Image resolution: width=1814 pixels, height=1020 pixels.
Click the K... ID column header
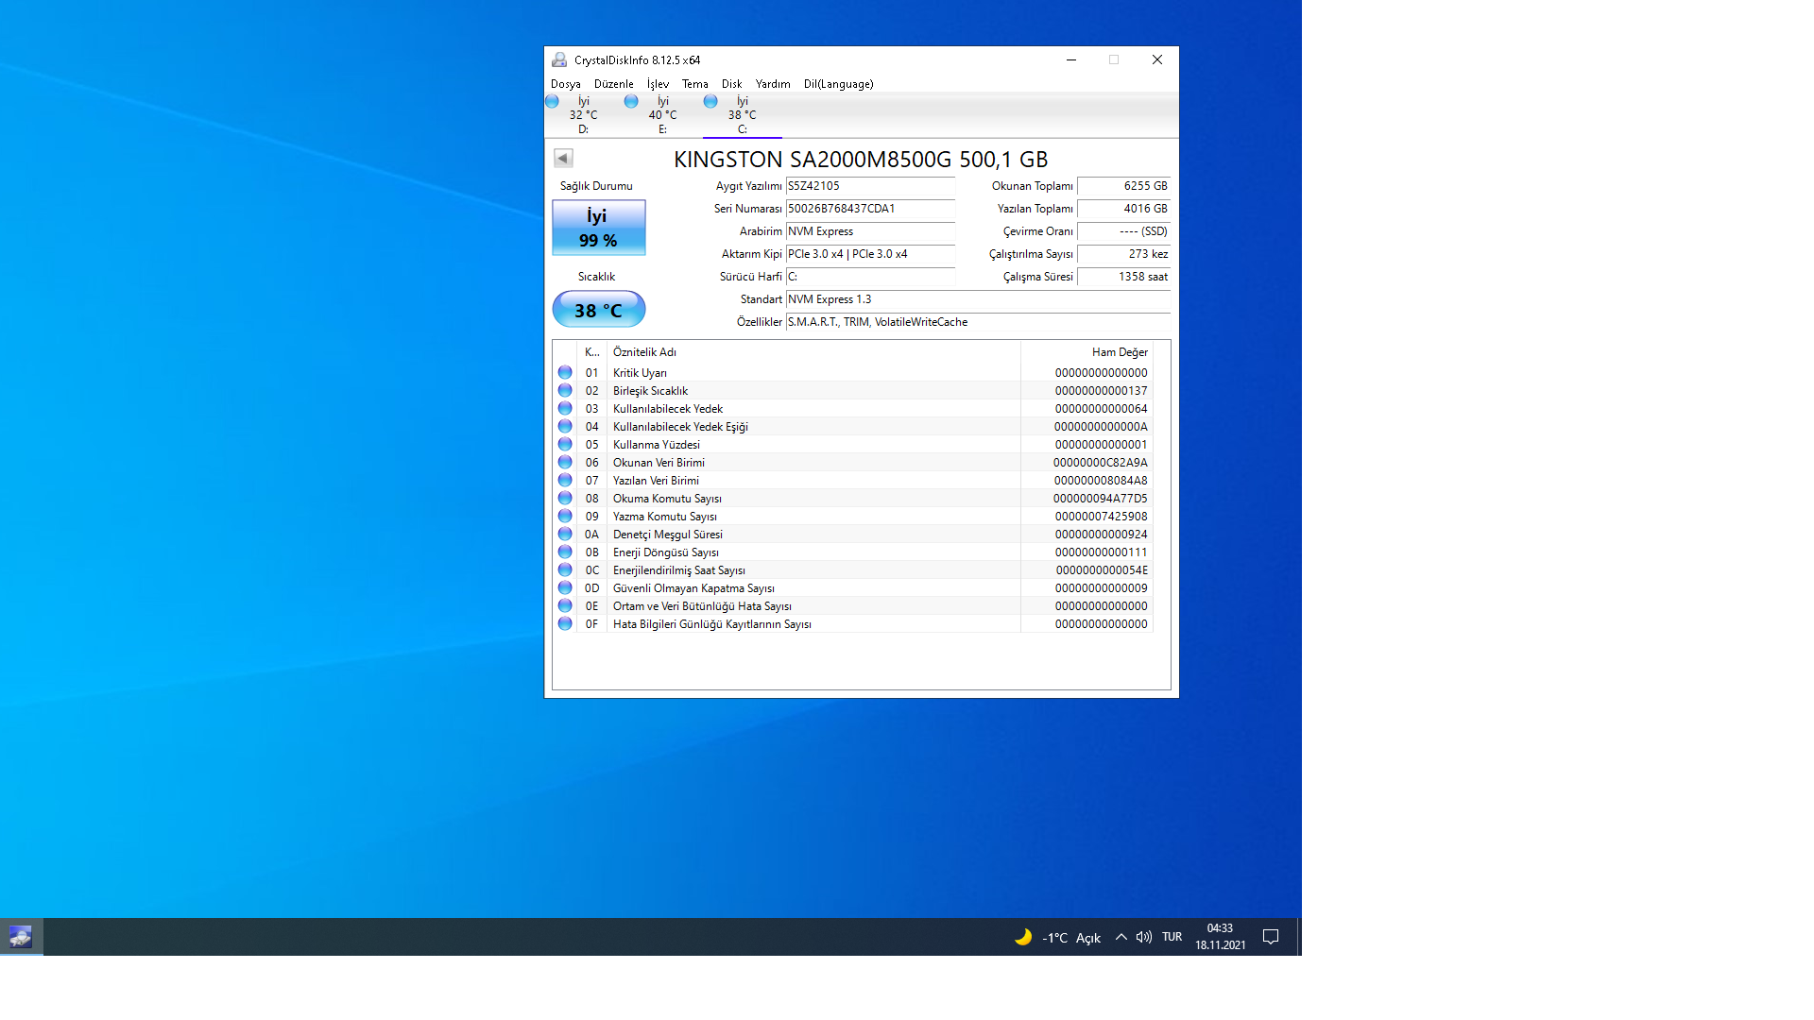[591, 352]
